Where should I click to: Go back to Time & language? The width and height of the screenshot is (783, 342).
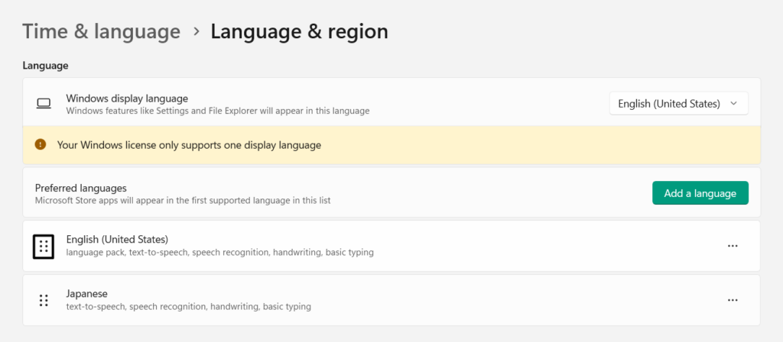click(101, 31)
